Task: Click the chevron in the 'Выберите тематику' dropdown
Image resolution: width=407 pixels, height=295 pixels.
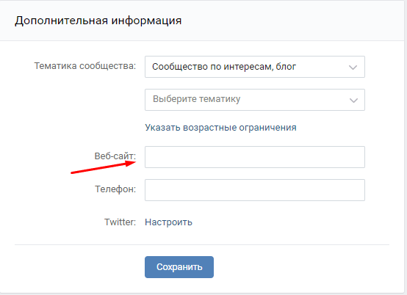Action: [353, 101]
